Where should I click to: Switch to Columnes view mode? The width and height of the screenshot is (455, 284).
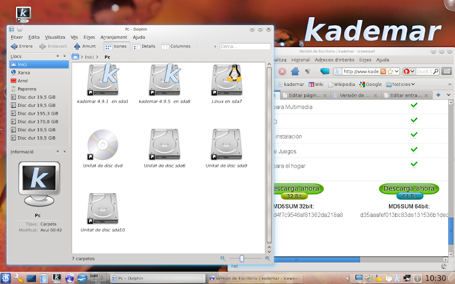click(176, 47)
